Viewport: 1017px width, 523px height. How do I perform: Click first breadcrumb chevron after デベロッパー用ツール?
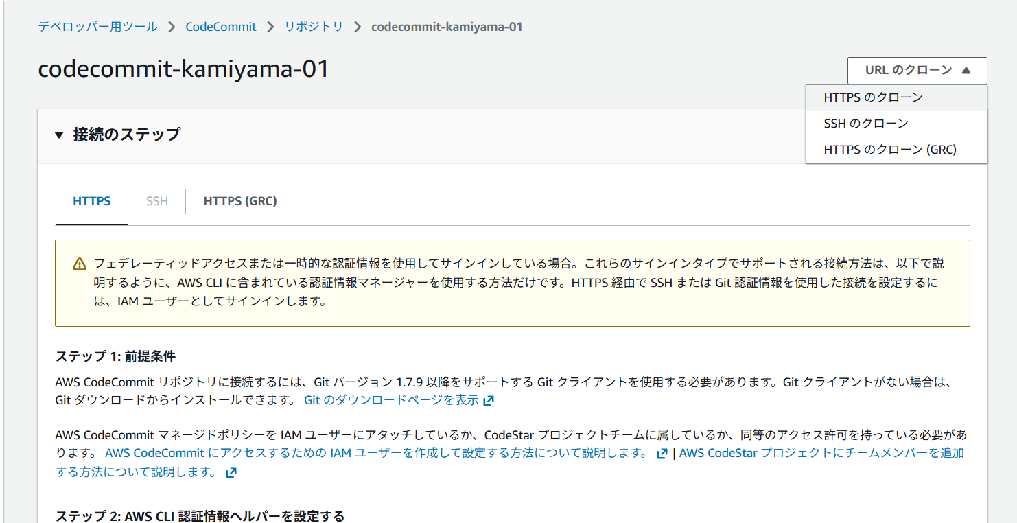tap(172, 27)
